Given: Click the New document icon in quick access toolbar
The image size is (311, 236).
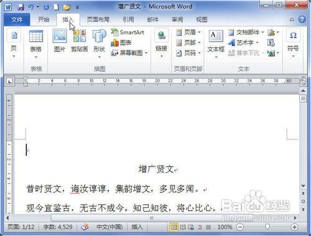Looking at the screenshot, I should (56, 7).
